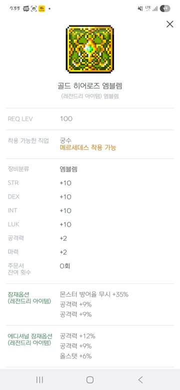Tap the green 잠재옵션 section label
Image resolution: width=180 pixels, height=390 pixels.
[29, 297]
